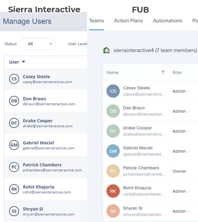Click Casey Steele's name in FUB team list
The width and height of the screenshot is (198, 222).
(x=137, y=88)
